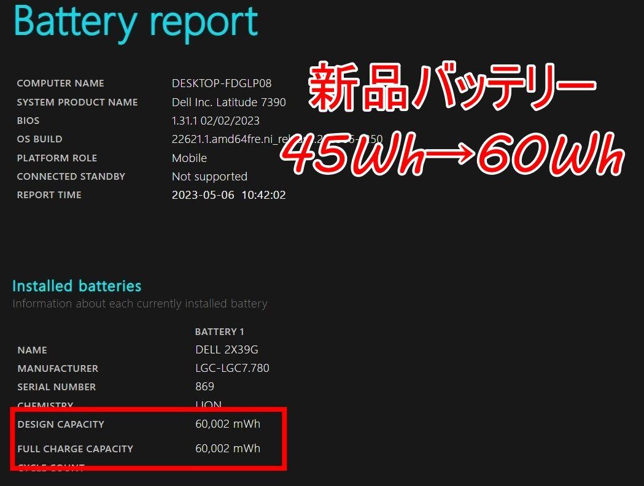Click the REPORT TIME label

(49, 195)
